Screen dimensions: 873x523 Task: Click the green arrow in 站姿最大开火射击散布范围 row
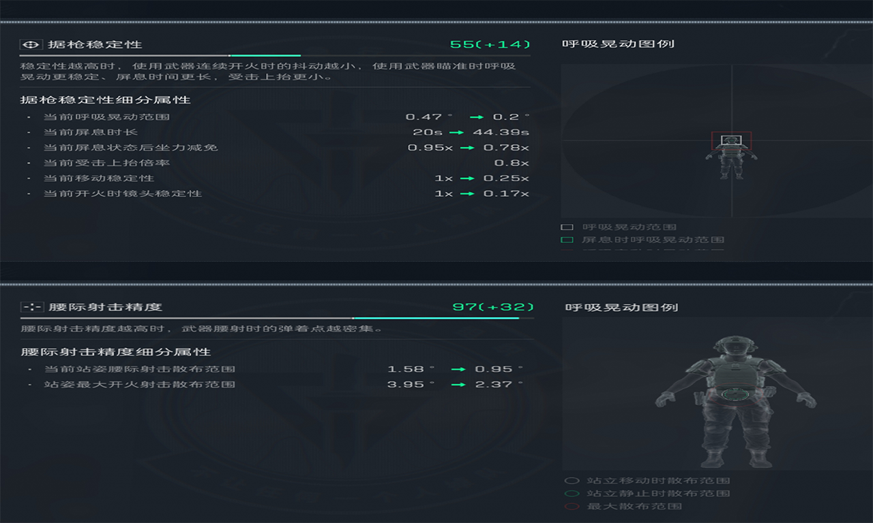(459, 385)
